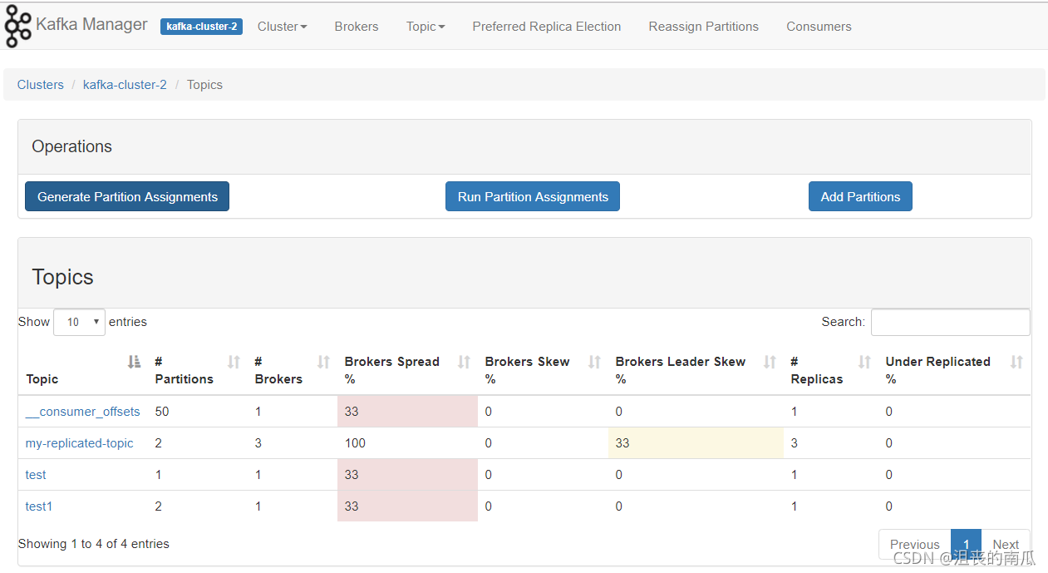Sort by Topic column sort icon
The height and width of the screenshot is (573, 1048).
134,362
